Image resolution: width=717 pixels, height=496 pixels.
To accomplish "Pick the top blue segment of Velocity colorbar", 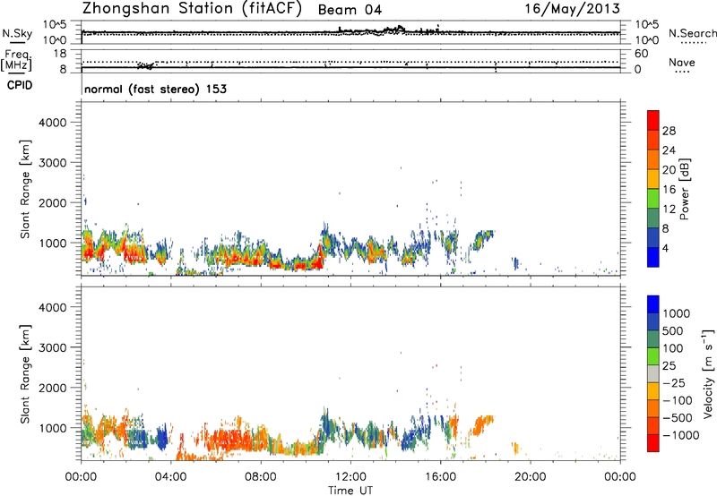I will click(653, 304).
